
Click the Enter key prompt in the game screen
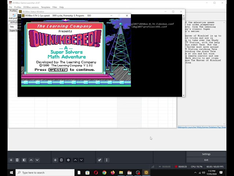point(58,70)
